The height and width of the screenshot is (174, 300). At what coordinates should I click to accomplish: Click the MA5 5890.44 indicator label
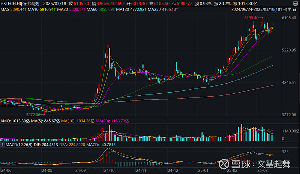click(x=13, y=9)
